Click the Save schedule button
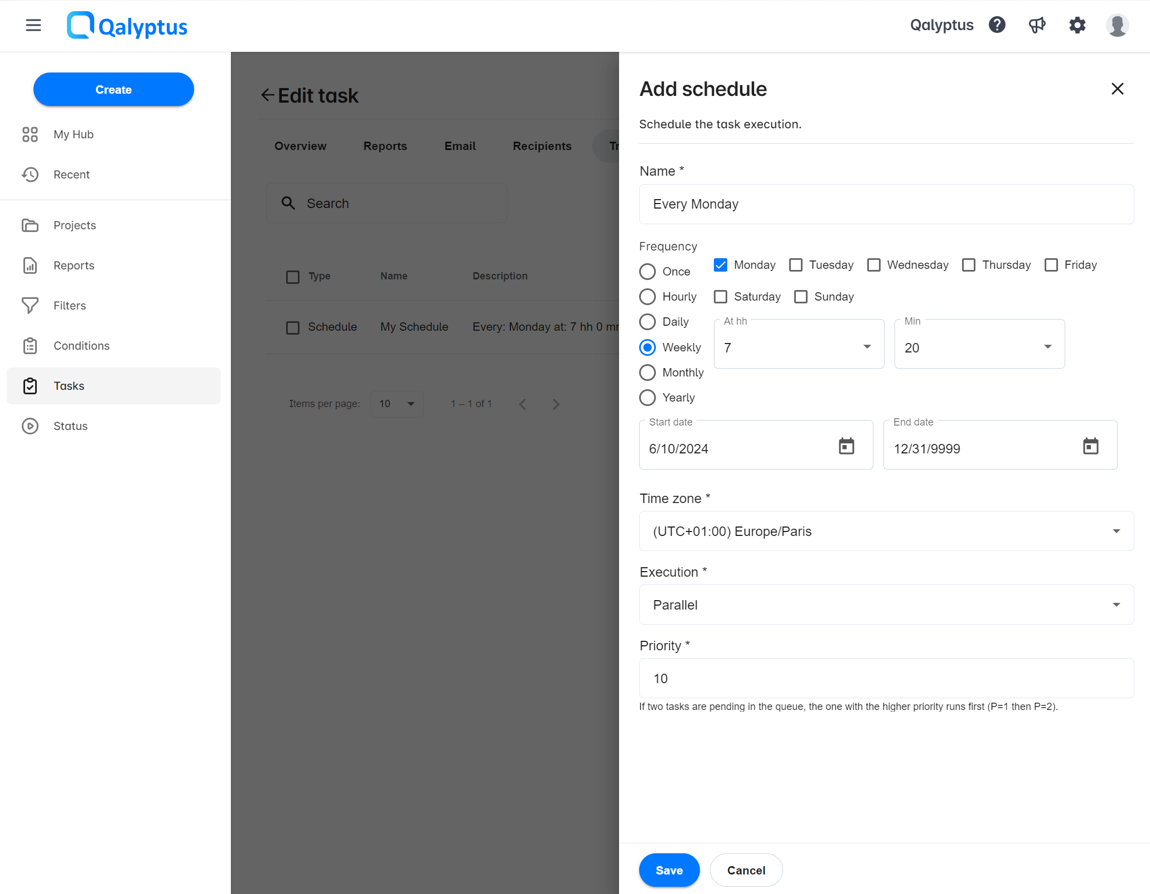 click(668, 869)
